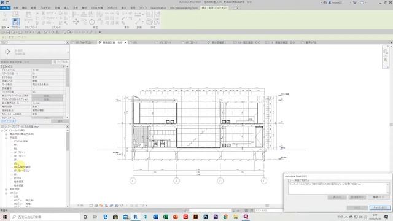Toggle crop view on view control bar
Viewport: 393px width, 221px height.
112,206
